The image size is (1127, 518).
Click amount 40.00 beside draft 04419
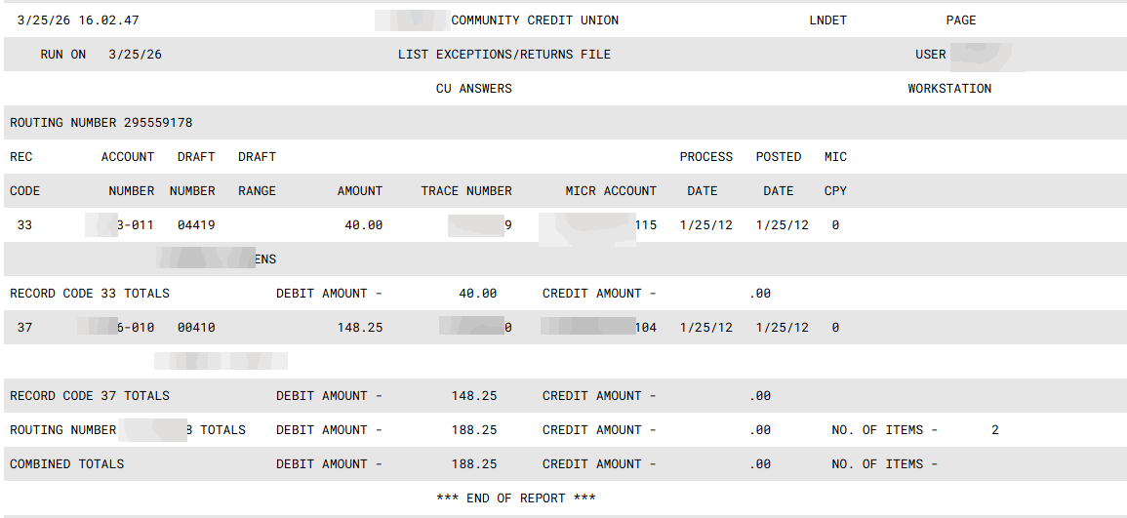363,225
